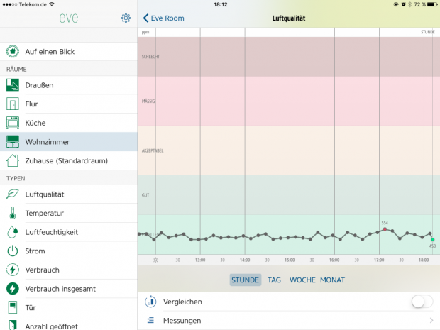
Task: Tap the MÄSSIG zone label
Action: click(148, 101)
